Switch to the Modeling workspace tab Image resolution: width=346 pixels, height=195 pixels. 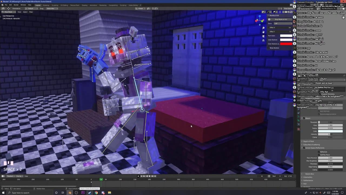[46, 5]
